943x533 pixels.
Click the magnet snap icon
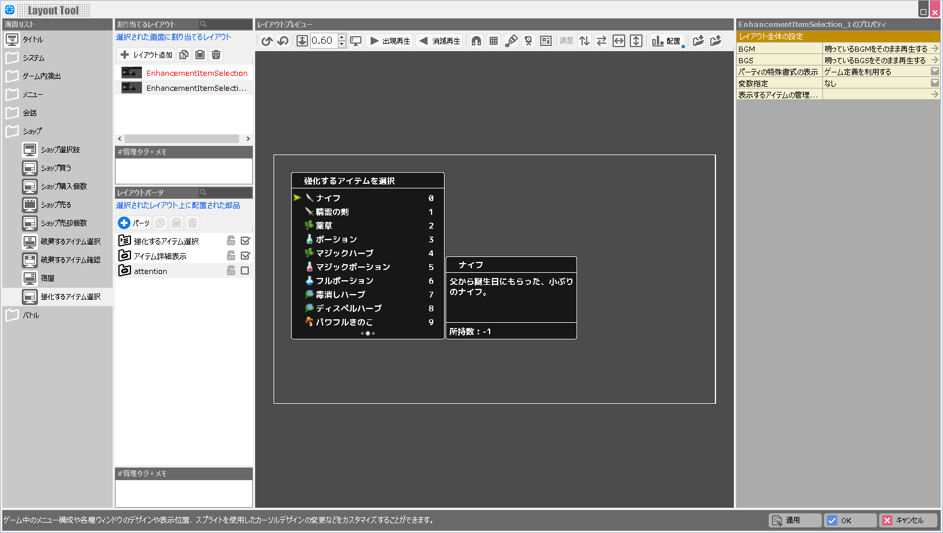point(476,41)
